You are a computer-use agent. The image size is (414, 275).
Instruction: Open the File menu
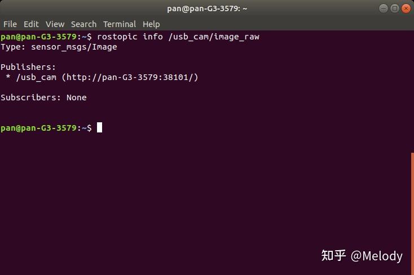coord(10,24)
